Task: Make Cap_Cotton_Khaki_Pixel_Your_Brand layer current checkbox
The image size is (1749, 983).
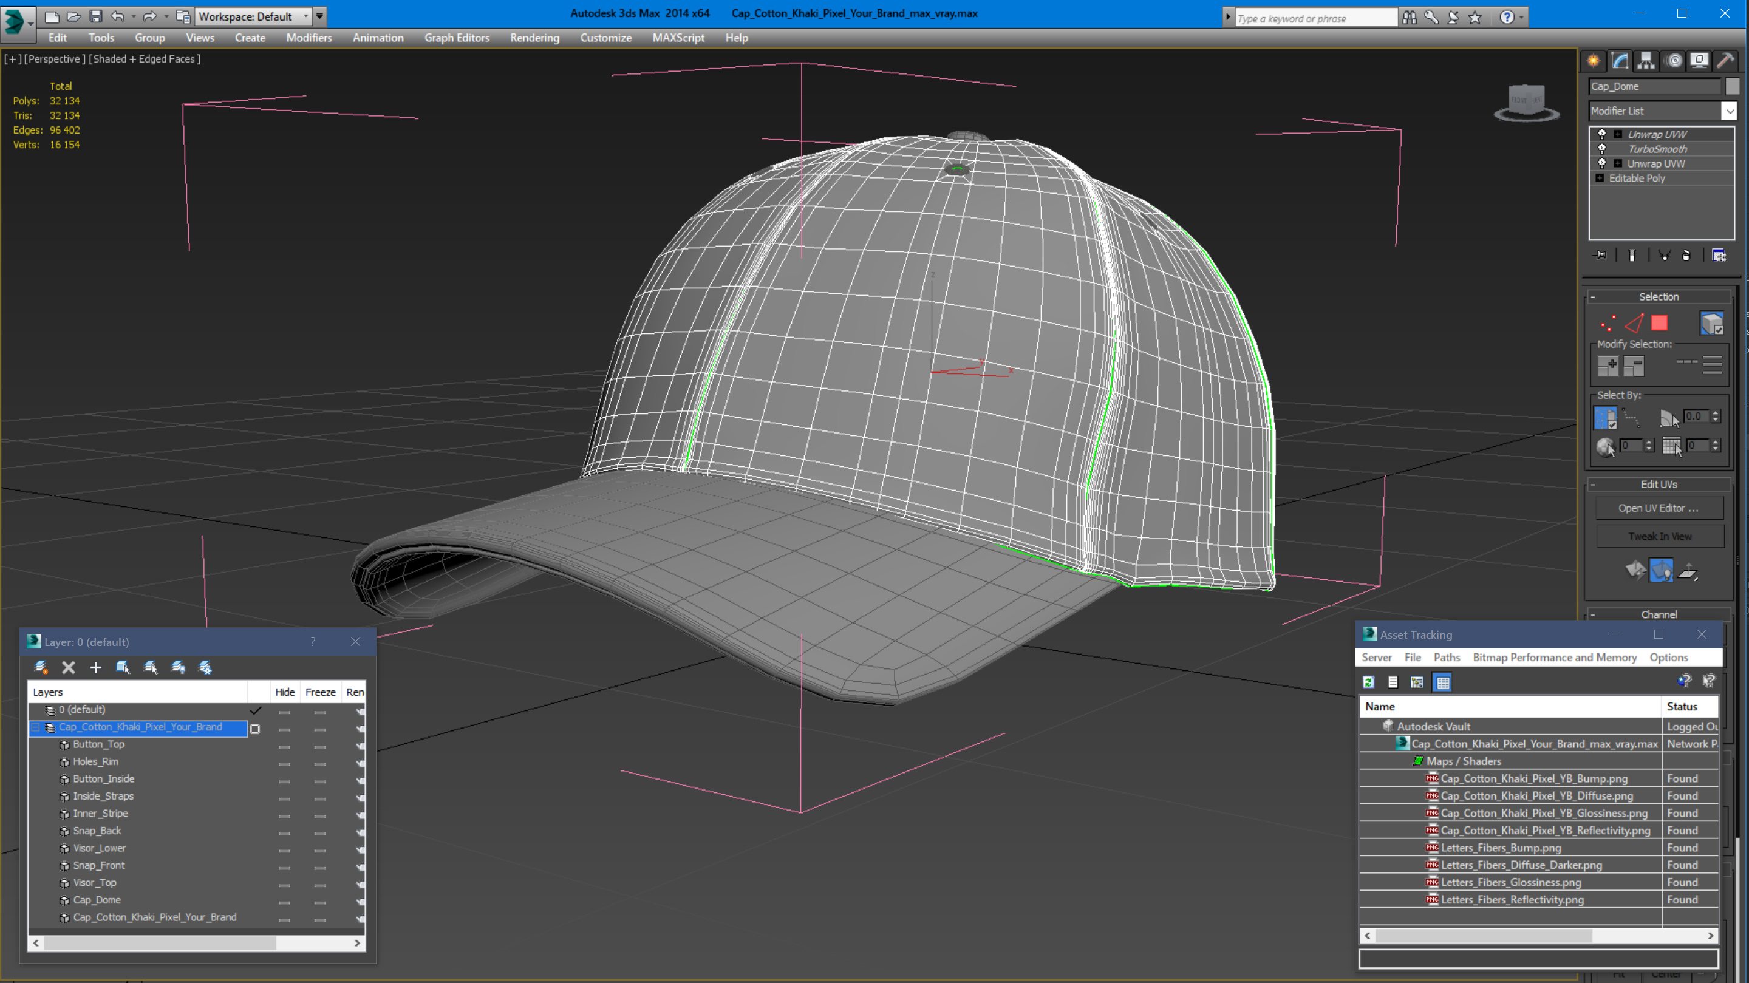Action: pos(255,729)
